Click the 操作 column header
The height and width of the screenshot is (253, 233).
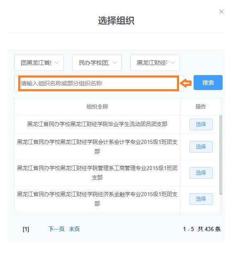201,107
